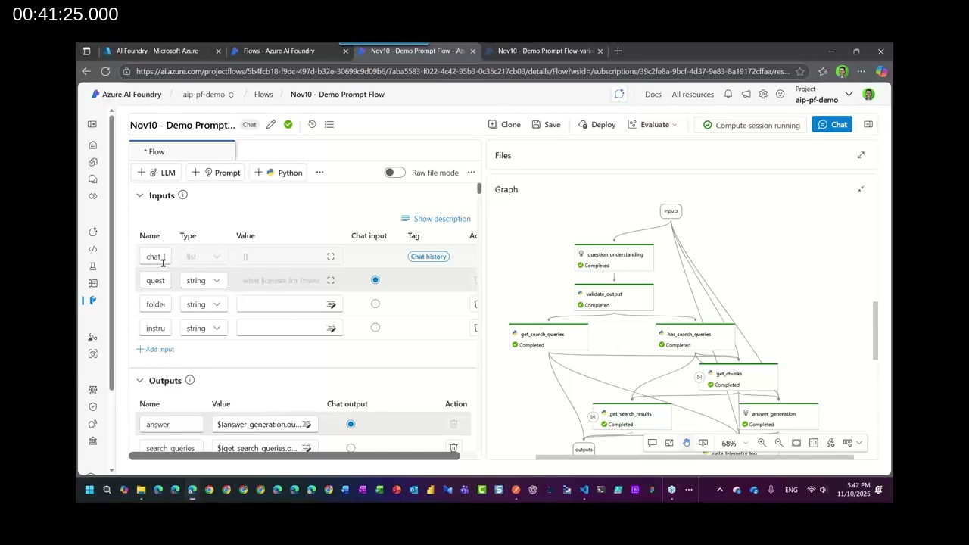Screen dimensions: 969x545
Task: Open the Home icon in the sidebar
Action: click(x=92, y=145)
